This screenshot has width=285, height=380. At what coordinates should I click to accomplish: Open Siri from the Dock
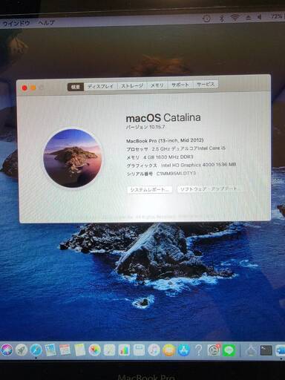coord(7,350)
